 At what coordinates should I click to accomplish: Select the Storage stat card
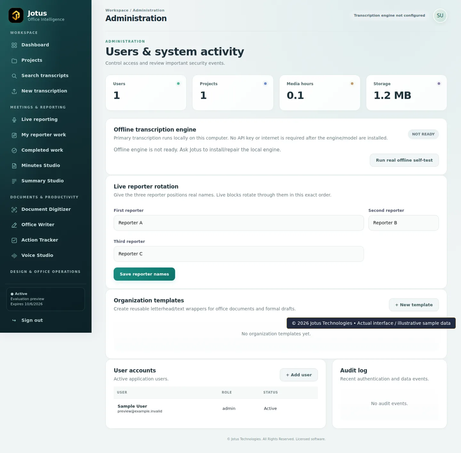[406, 93]
